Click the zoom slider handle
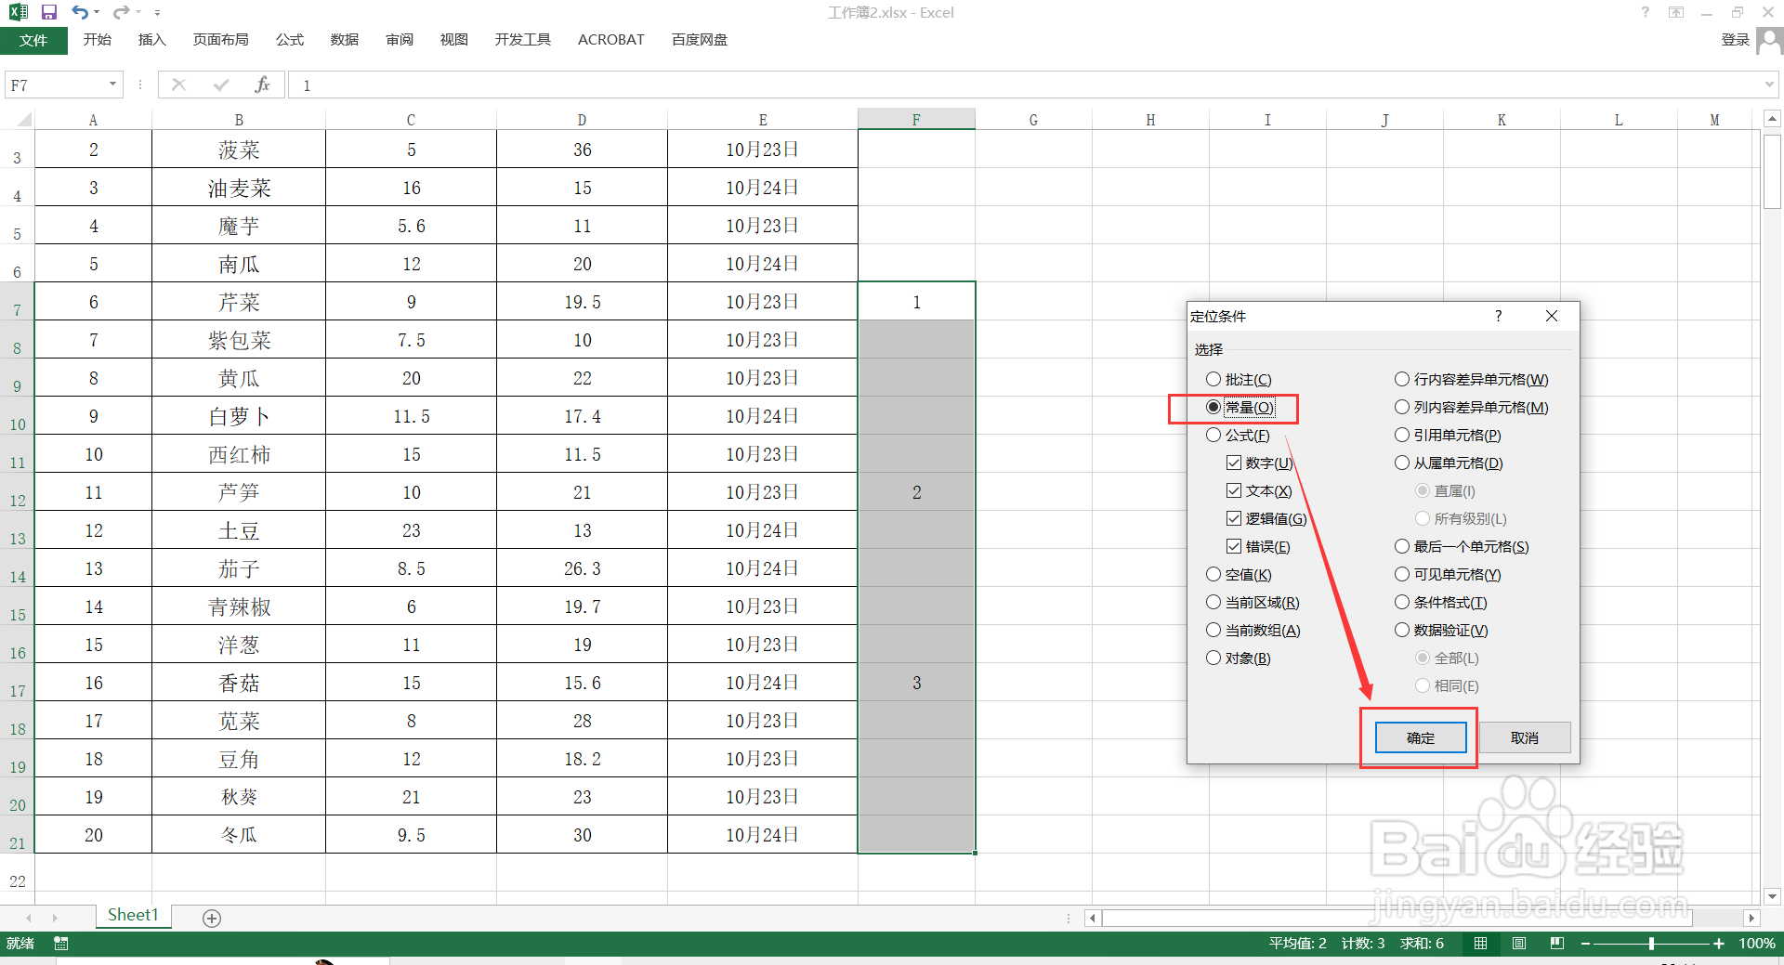Viewport: 1784px width, 965px height. pyautogui.click(x=1651, y=944)
